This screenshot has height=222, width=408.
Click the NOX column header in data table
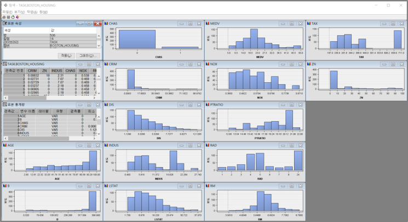click(83, 71)
